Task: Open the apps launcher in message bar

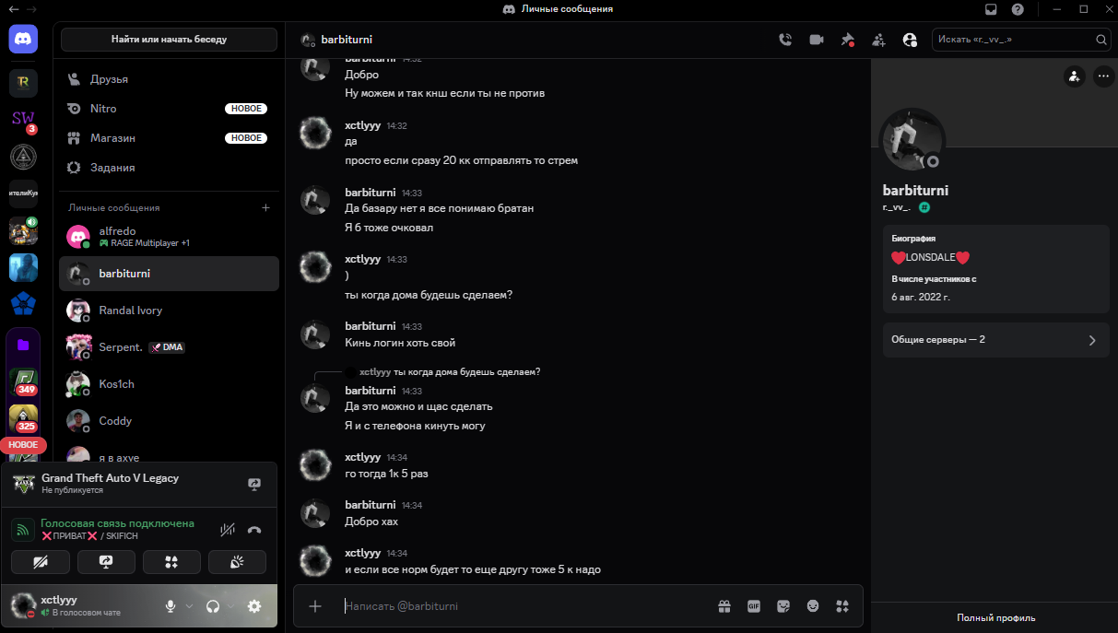Action: 841,605
